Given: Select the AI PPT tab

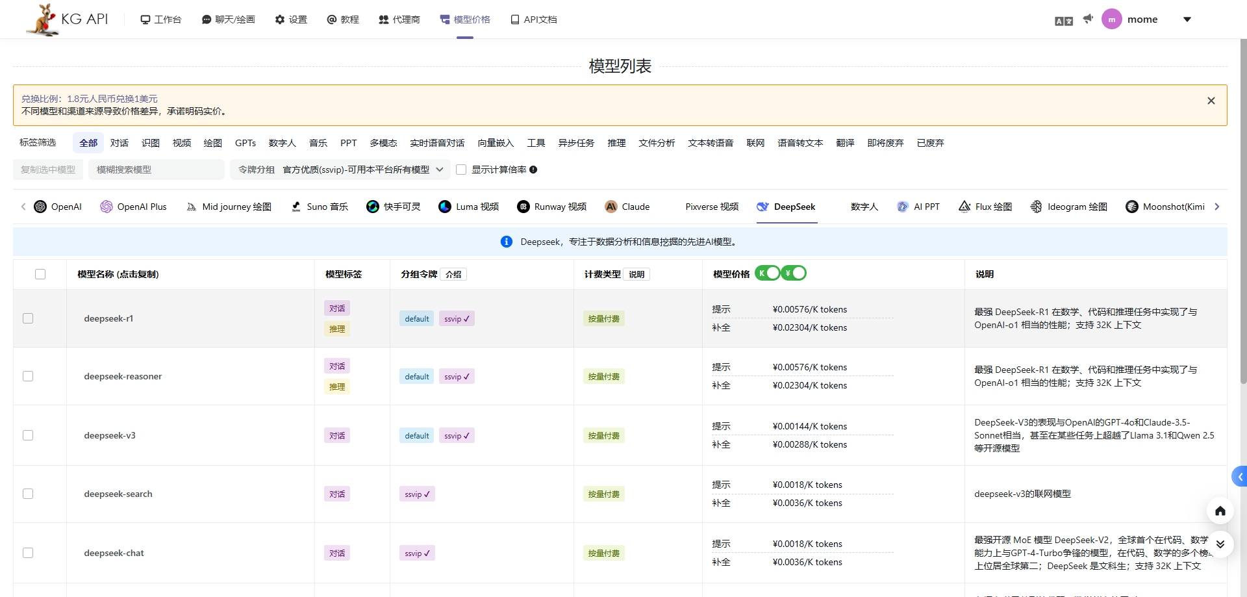Looking at the screenshot, I should [x=918, y=207].
